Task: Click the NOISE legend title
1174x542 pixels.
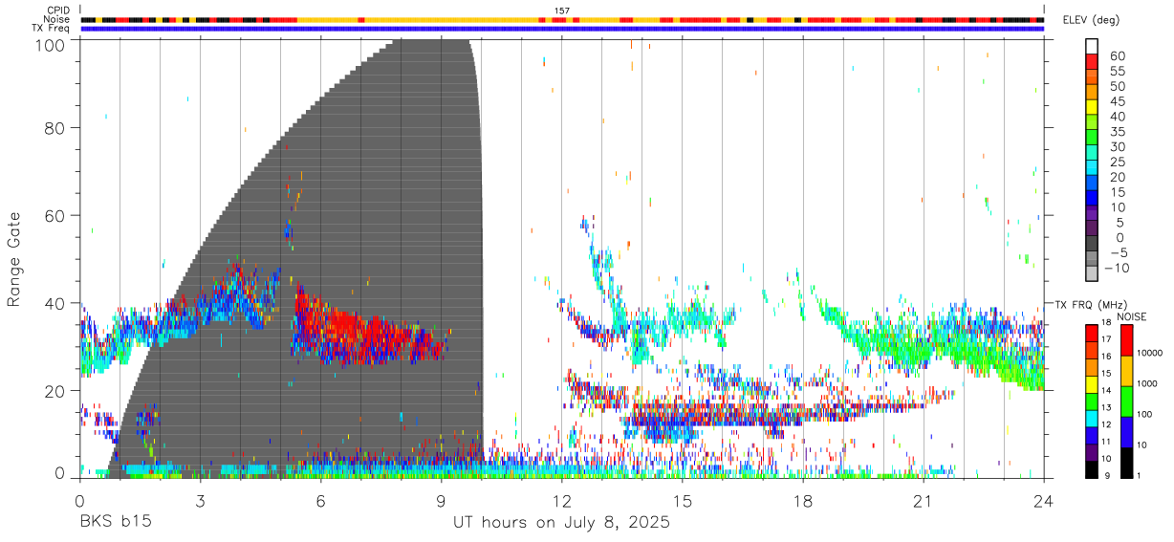Action: coord(1131,316)
